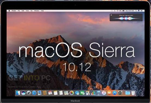Open App Store icon in dock

(115, 93)
